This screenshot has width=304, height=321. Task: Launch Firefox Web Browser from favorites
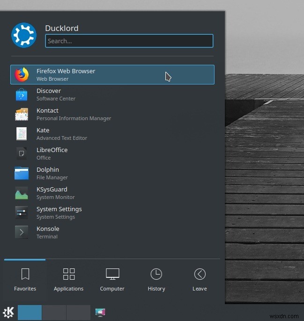pos(112,75)
